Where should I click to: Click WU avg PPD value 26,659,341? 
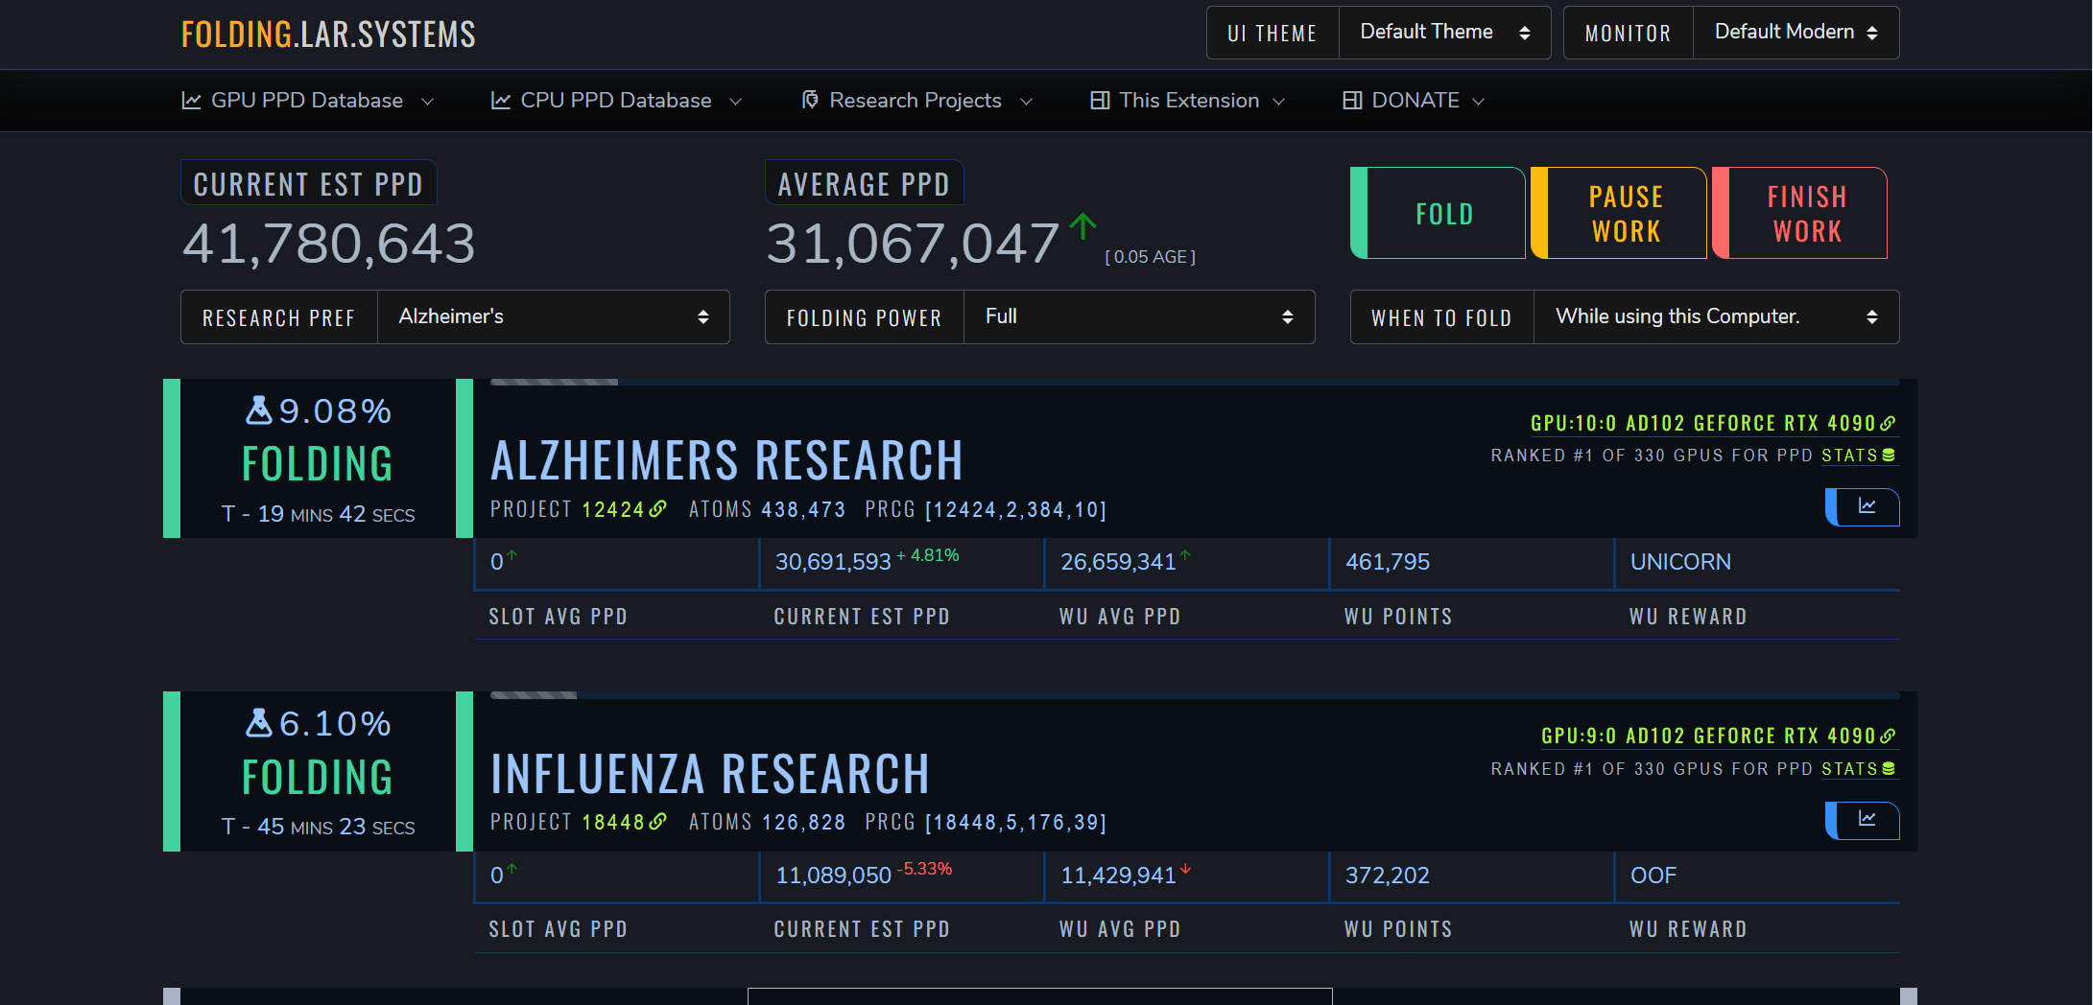(x=1118, y=562)
